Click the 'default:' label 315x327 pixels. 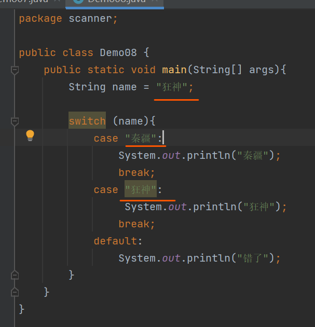118,241
